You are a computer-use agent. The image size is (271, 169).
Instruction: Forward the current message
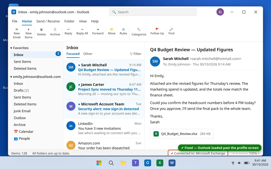point(98,32)
